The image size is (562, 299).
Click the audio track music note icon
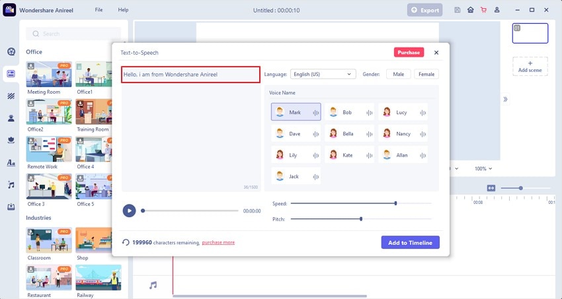click(x=153, y=285)
